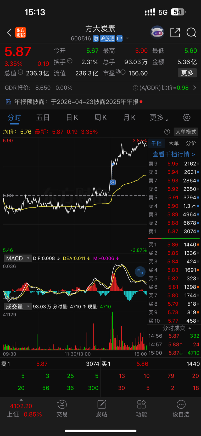Switch to the 周K tab

point(100,118)
